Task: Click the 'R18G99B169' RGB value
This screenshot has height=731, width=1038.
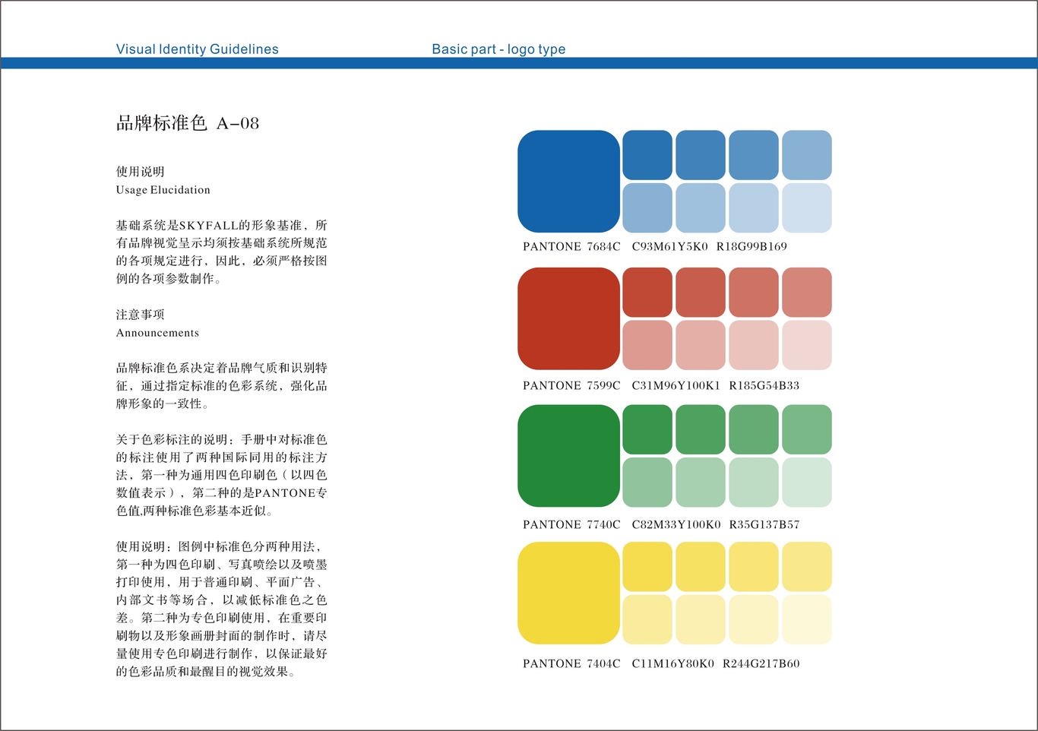Action: [752, 246]
